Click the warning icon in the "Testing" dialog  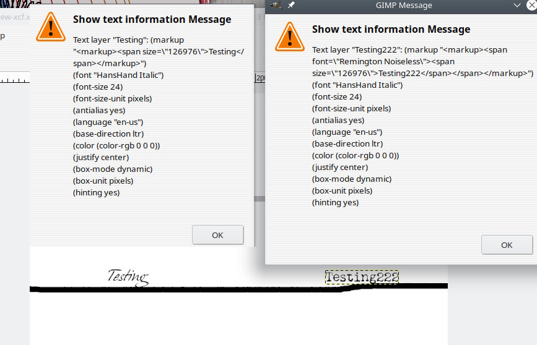click(51, 27)
